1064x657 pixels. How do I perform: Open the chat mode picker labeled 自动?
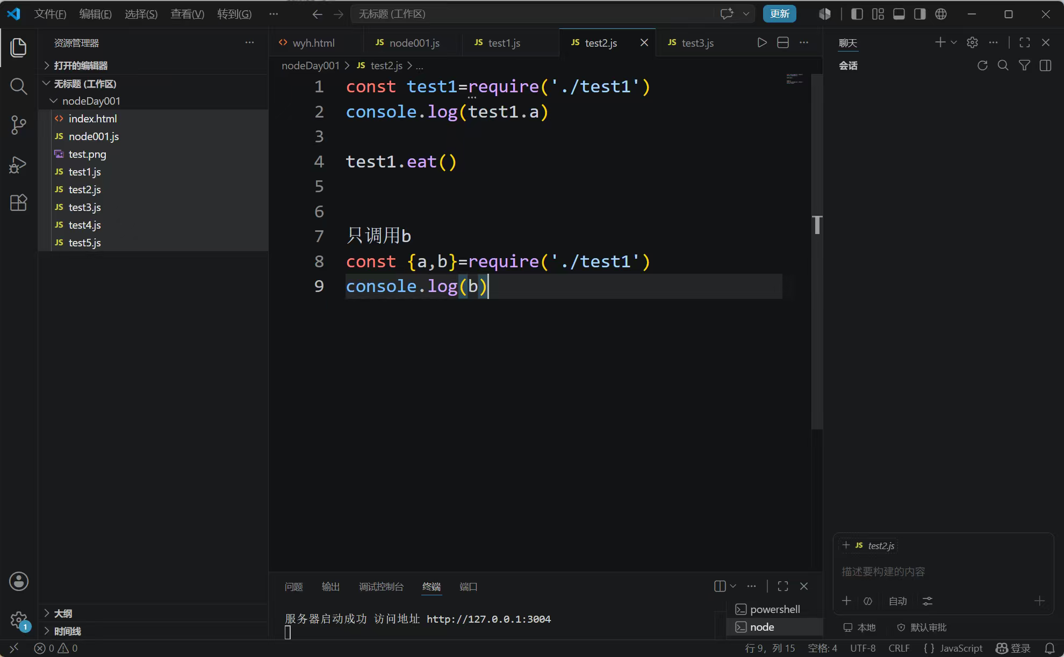[897, 601]
